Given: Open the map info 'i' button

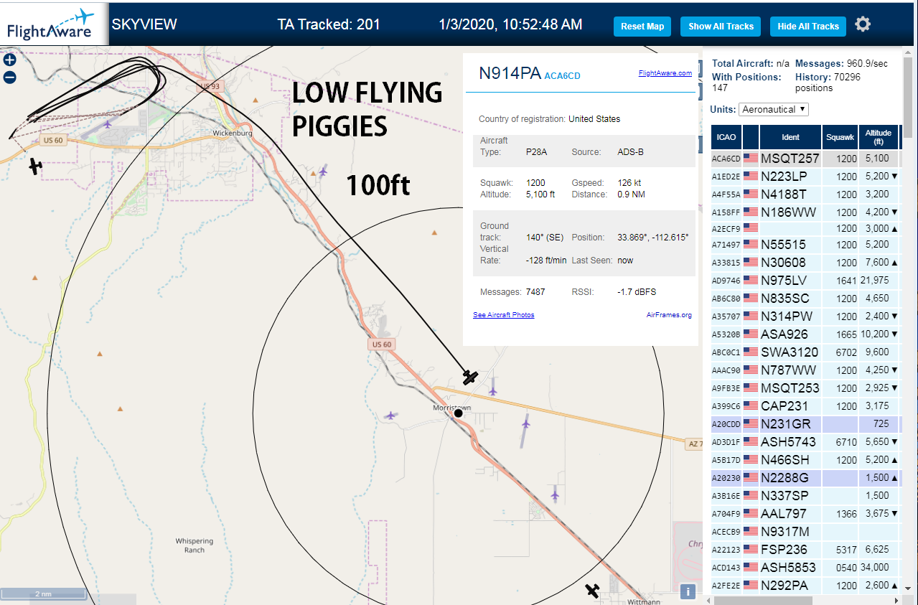Looking at the screenshot, I should click(688, 591).
